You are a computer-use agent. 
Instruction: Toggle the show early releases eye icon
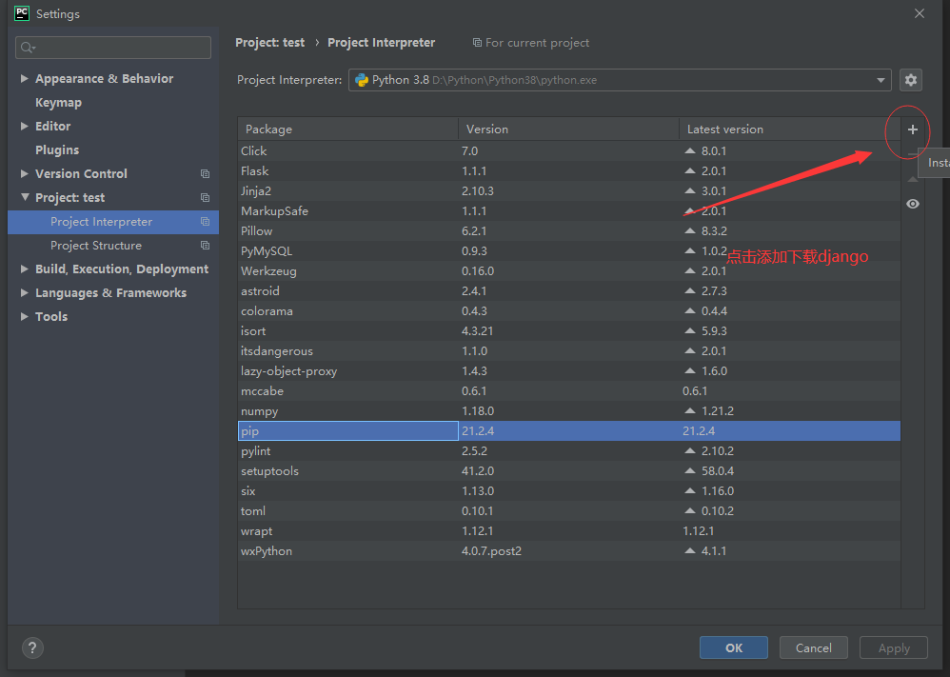913,204
